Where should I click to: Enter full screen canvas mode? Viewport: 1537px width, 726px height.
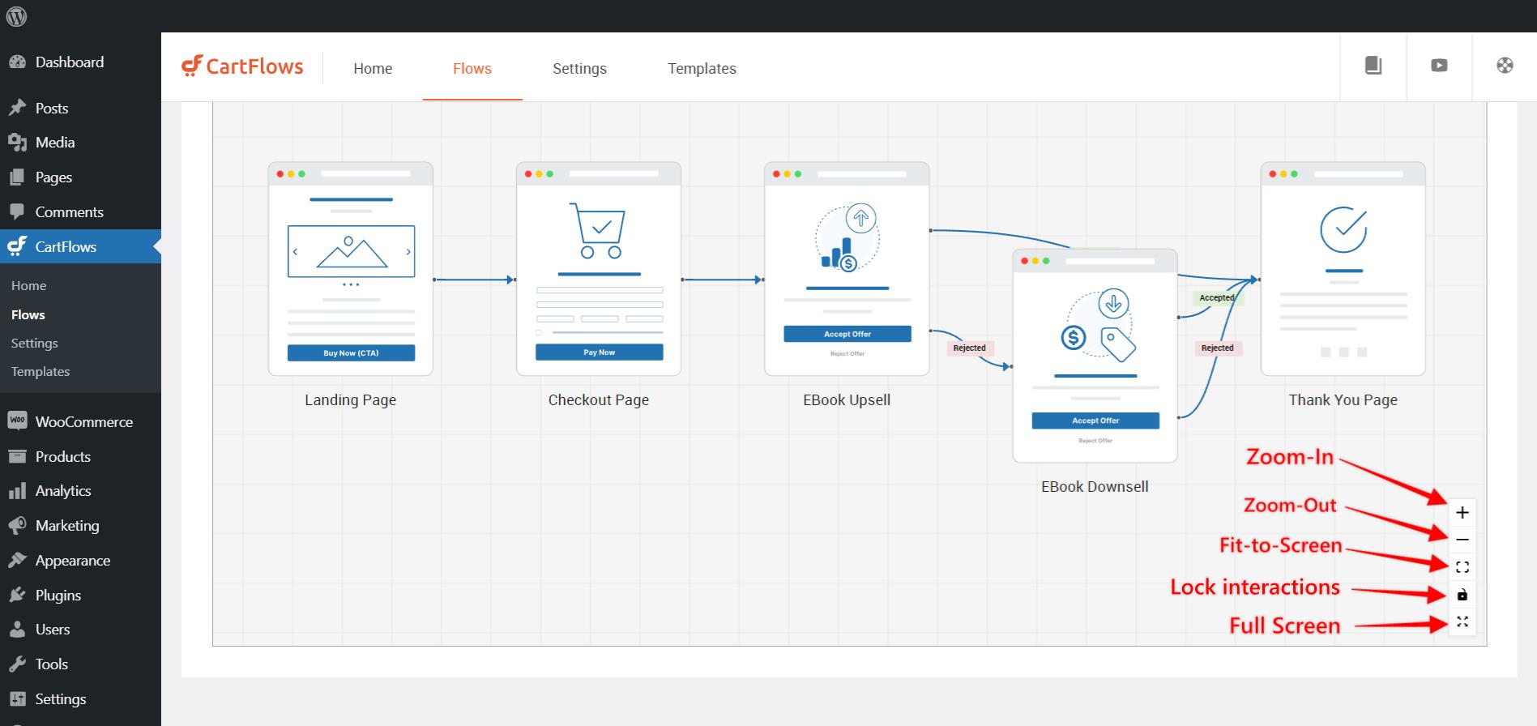tap(1462, 622)
